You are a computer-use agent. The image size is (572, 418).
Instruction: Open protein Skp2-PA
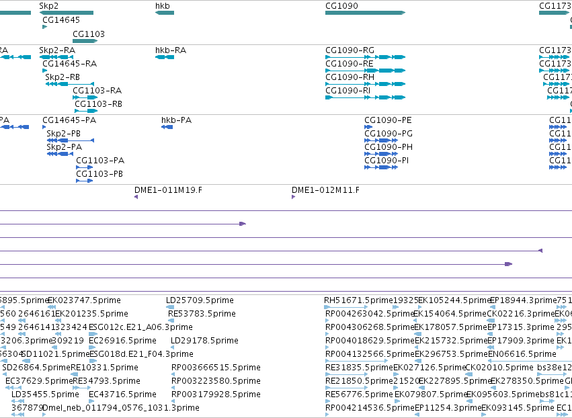(x=65, y=147)
